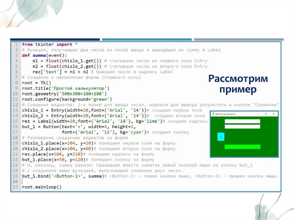Click the rez = Label(...) line

[x=115, y=121]
